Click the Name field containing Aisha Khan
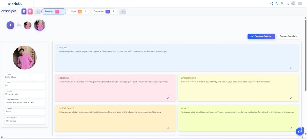307x139 pixels. (24, 77)
